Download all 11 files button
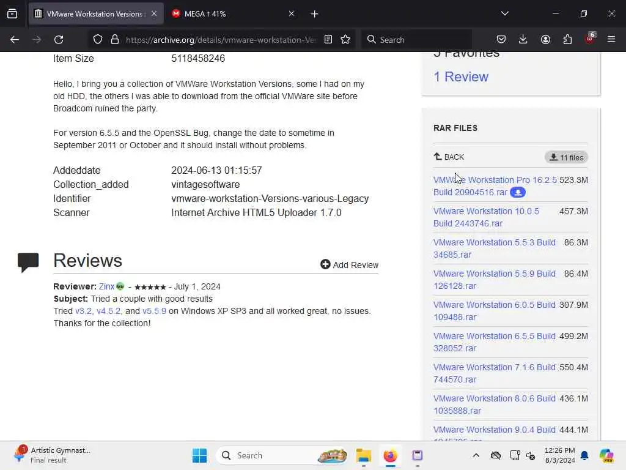This screenshot has width=626, height=470. pyautogui.click(x=566, y=157)
